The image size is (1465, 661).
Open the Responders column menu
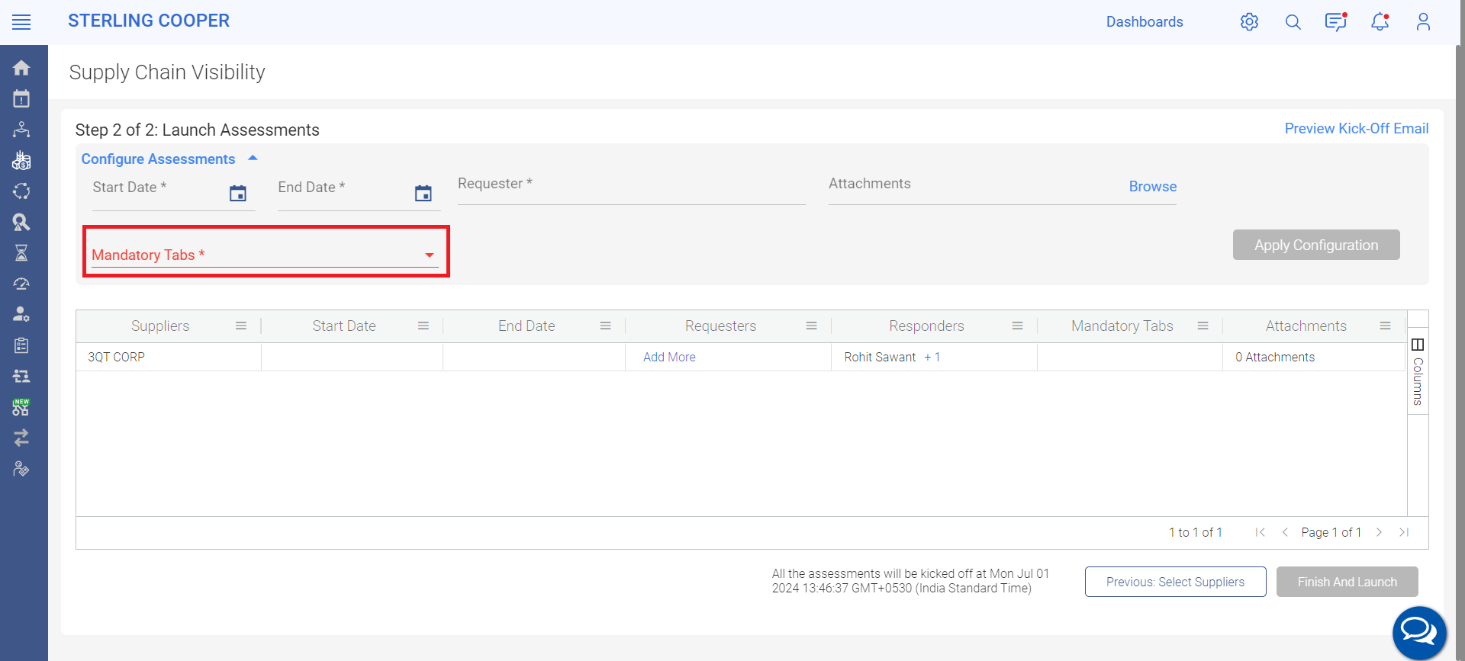[1018, 326]
